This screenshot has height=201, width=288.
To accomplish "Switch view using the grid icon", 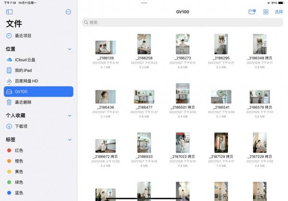I will 265,12.
